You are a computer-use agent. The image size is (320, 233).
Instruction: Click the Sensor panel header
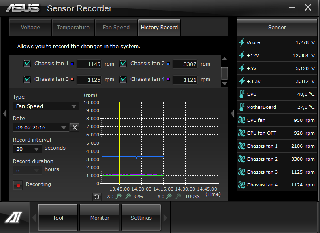(277, 28)
